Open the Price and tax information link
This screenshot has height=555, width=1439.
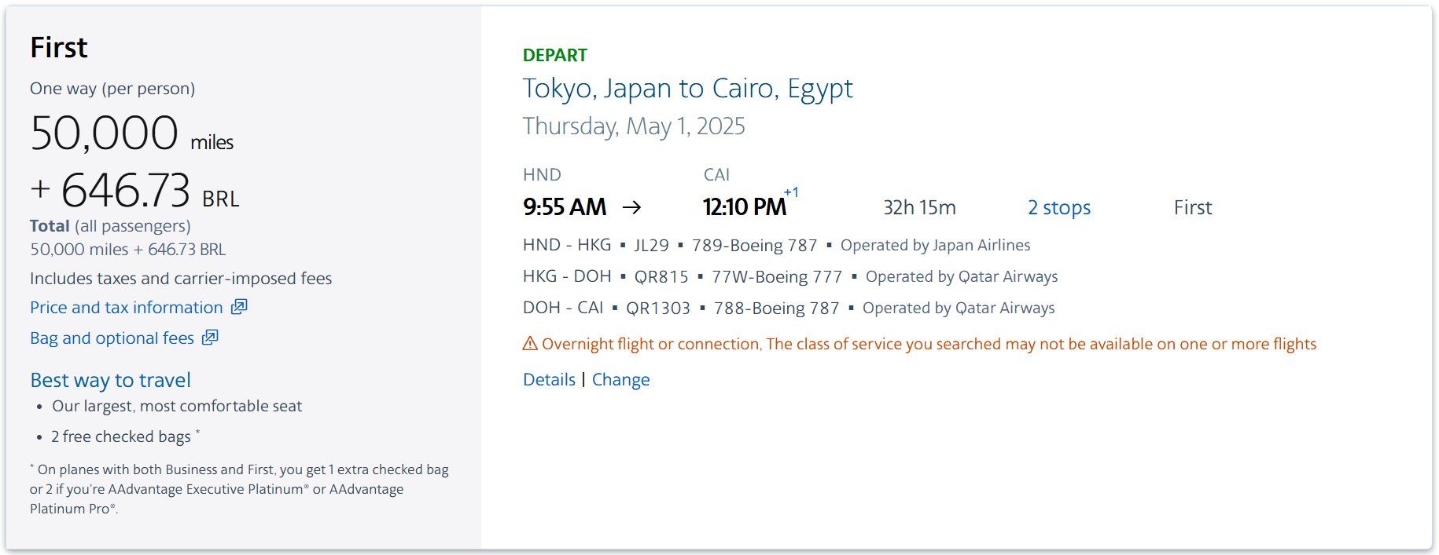tap(127, 308)
